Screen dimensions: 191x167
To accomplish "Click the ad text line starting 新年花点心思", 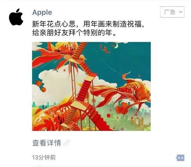I will point(88,24).
